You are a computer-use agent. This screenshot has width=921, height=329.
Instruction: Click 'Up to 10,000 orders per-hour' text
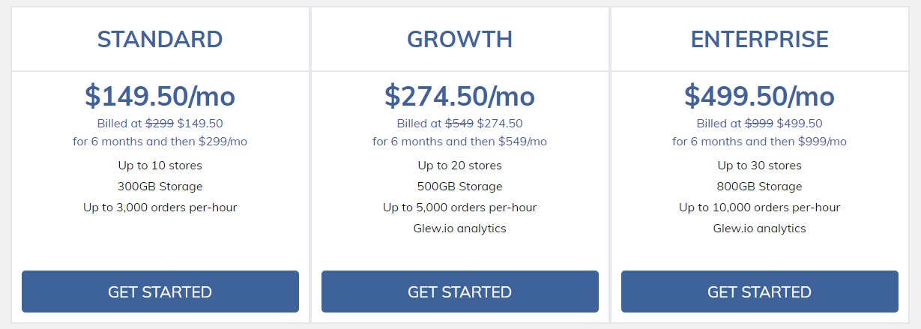coord(760,208)
